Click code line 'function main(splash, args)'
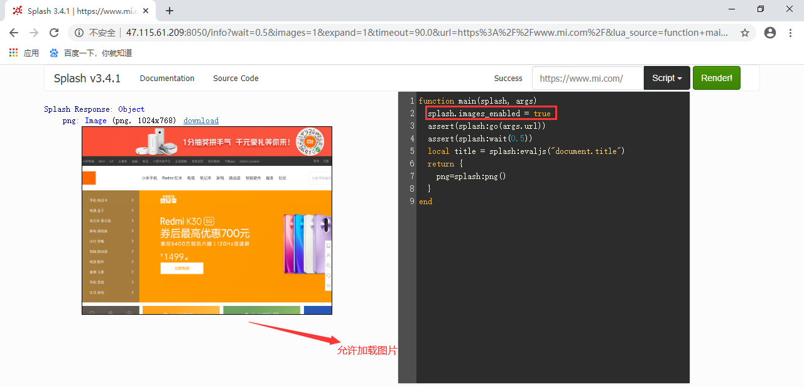804x387 pixels. click(x=478, y=101)
